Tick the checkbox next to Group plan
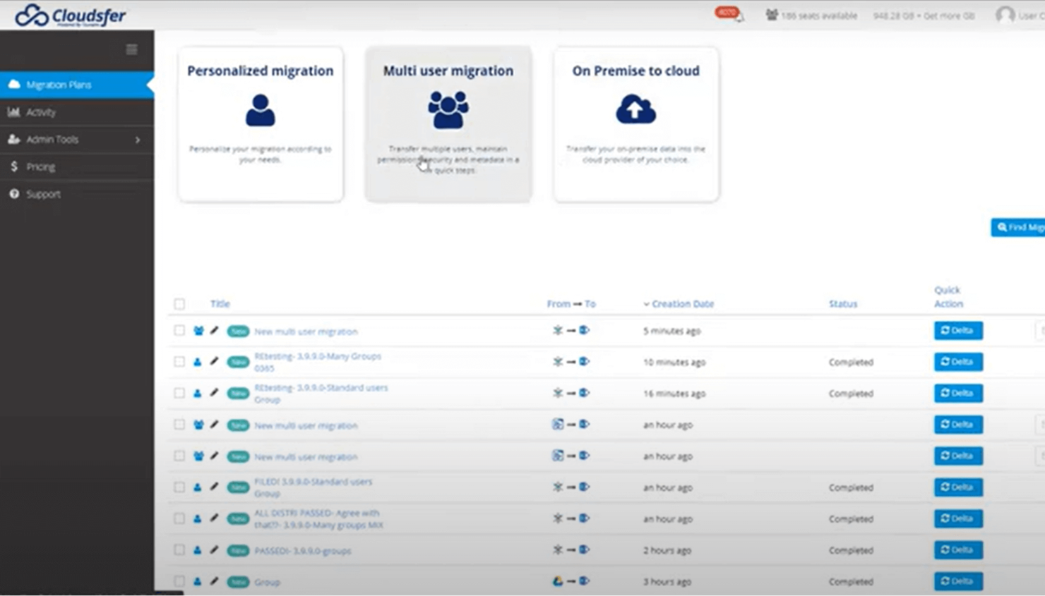The image size is (1045, 596). coord(179,581)
